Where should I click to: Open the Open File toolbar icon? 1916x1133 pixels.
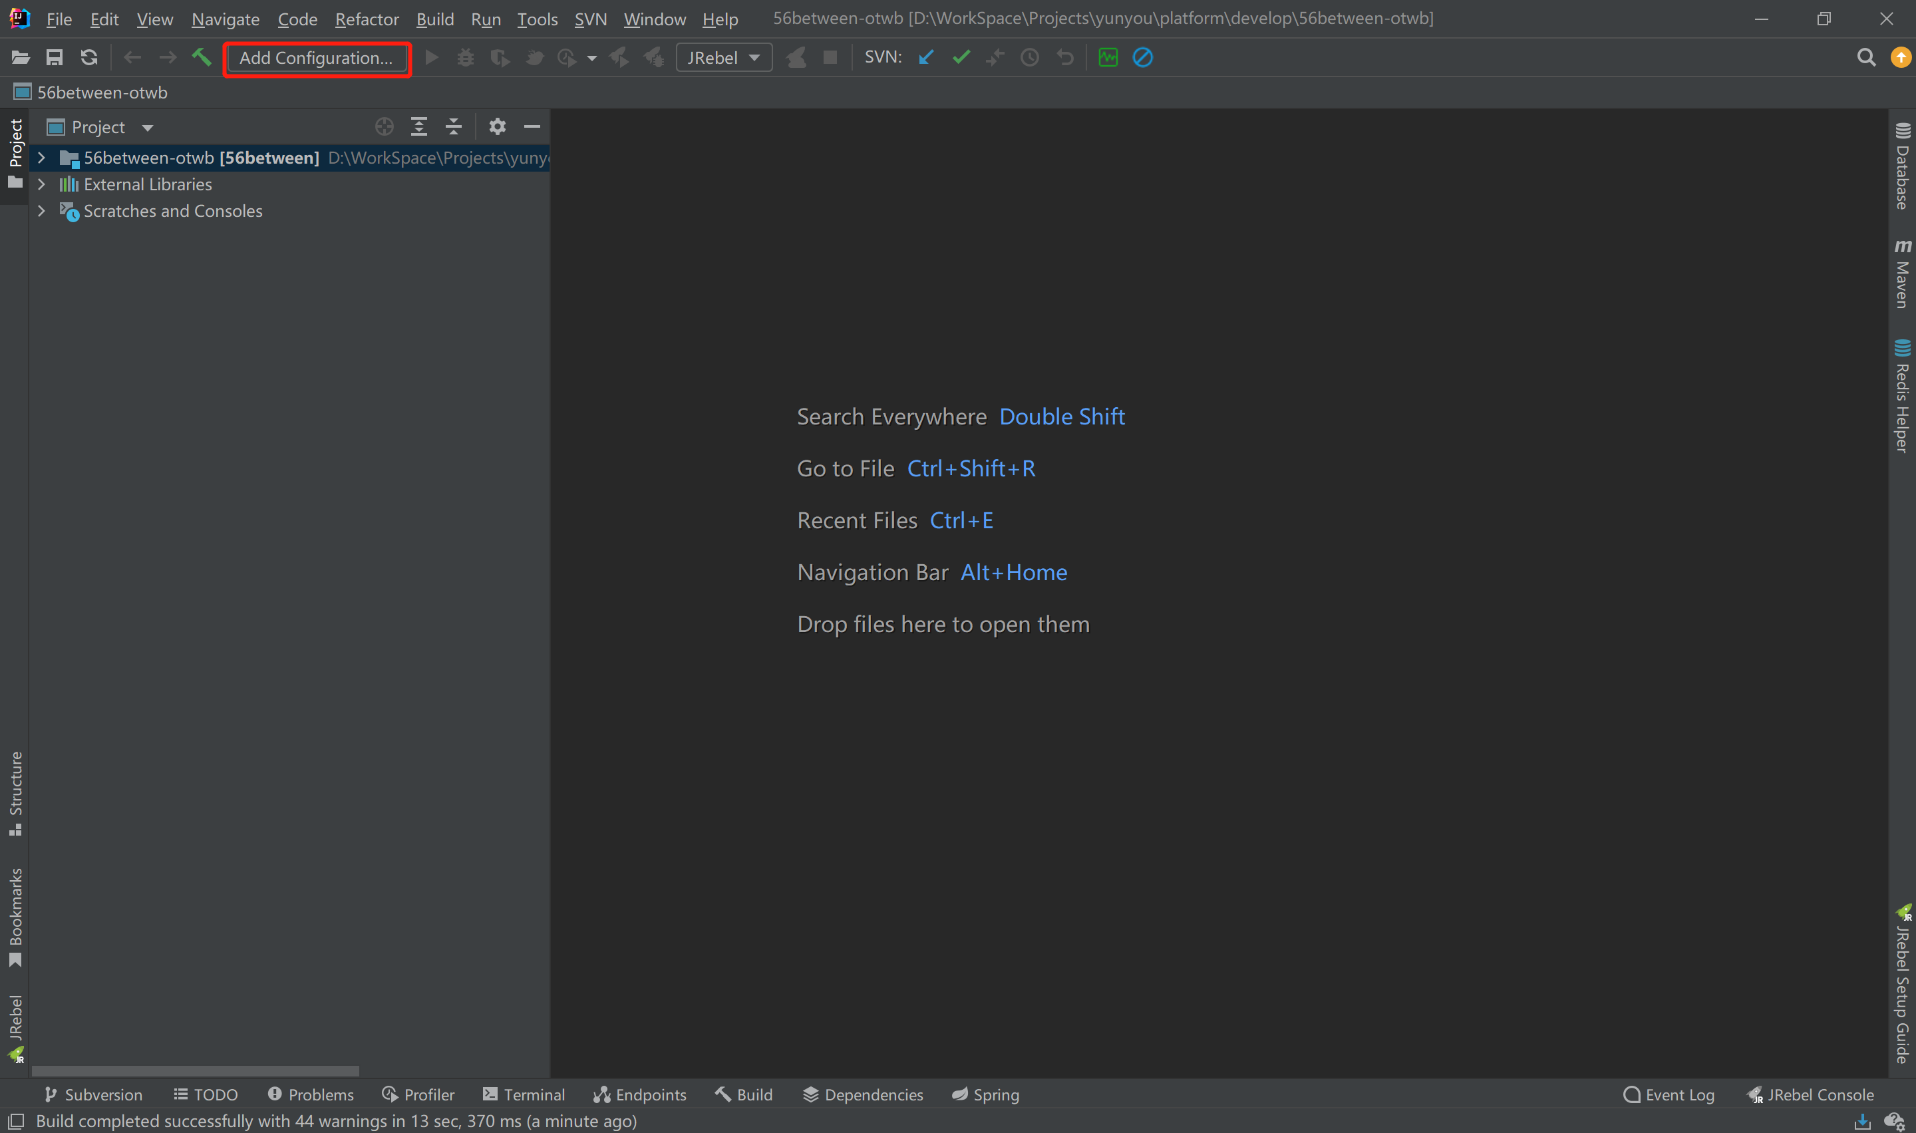click(x=21, y=57)
